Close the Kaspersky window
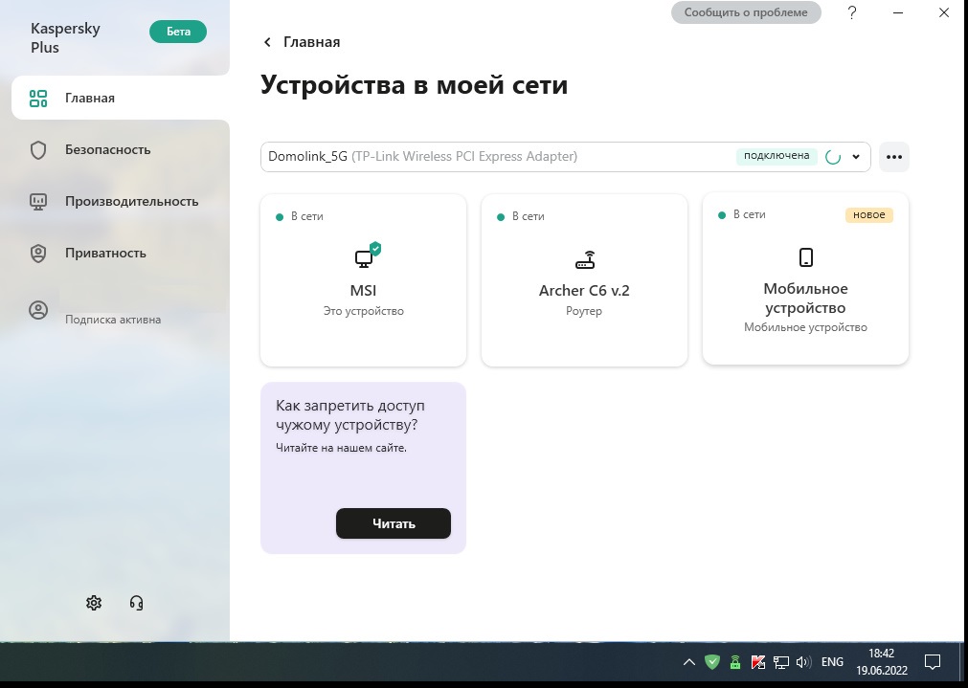 point(944,12)
